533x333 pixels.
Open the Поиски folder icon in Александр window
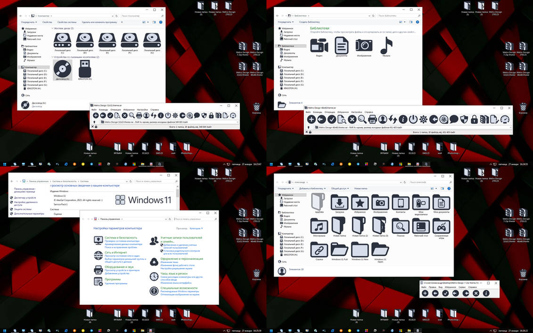tap(401, 226)
